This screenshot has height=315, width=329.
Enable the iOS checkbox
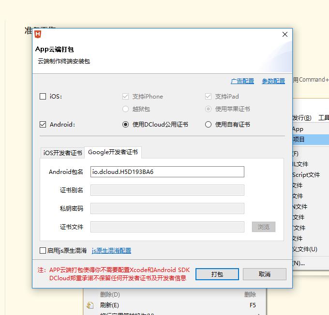43,97
